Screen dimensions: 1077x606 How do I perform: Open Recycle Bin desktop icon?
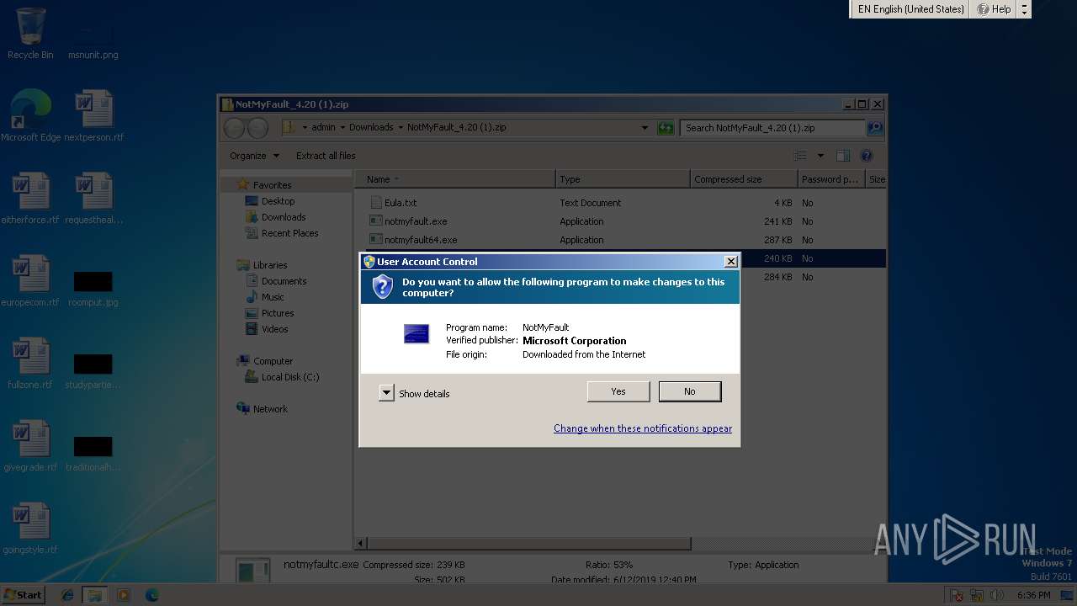[x=30, y=34]
